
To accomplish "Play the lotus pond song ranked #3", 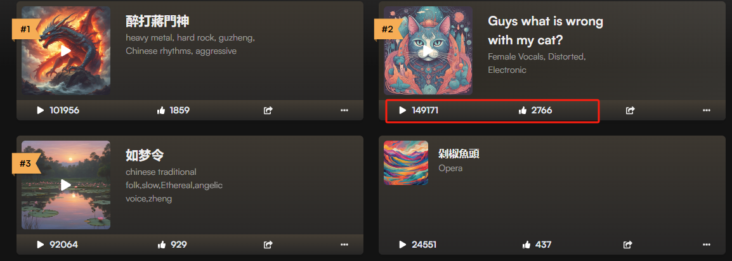I will click(x=66, y=185).
